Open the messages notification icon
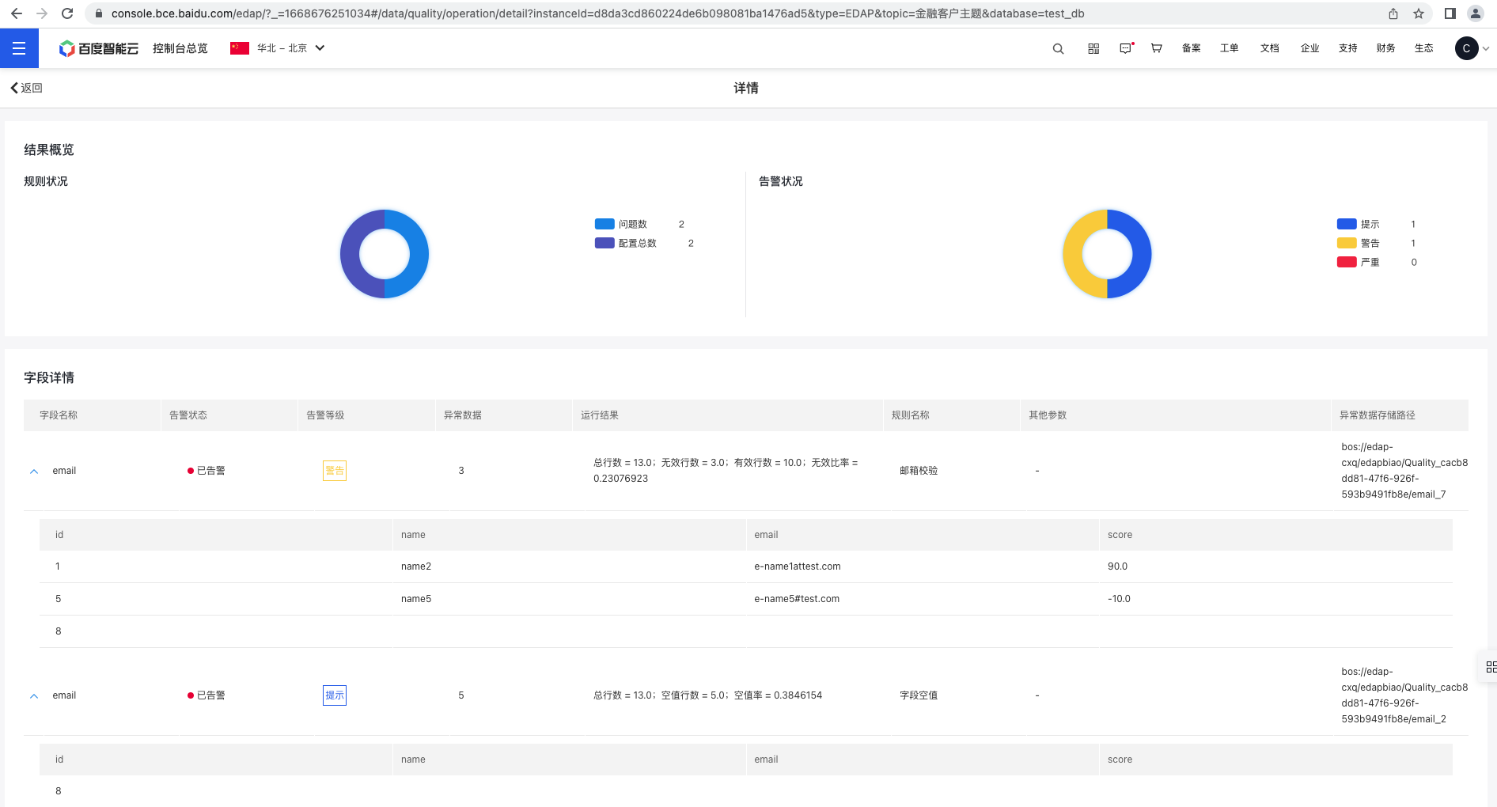Image resolution: width=1497 pixels, height=807 pixels. coord(1125,48)
